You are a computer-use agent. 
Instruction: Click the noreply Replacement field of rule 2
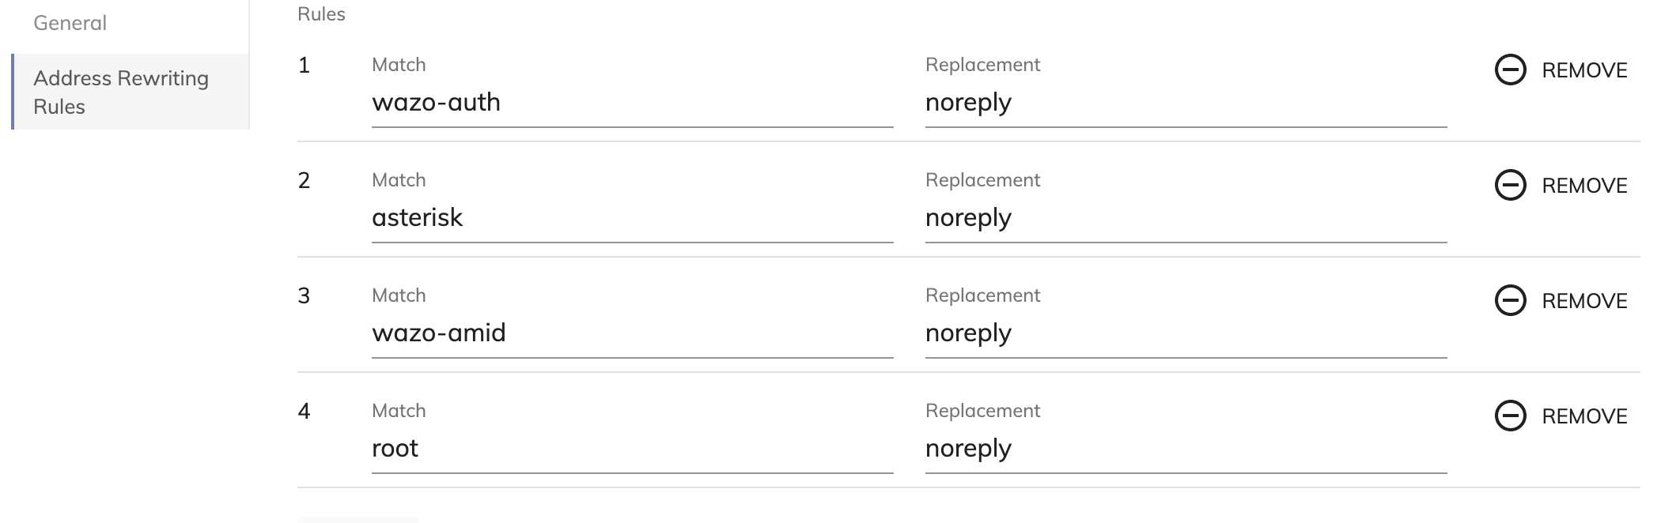click(x=1186, y=218)
